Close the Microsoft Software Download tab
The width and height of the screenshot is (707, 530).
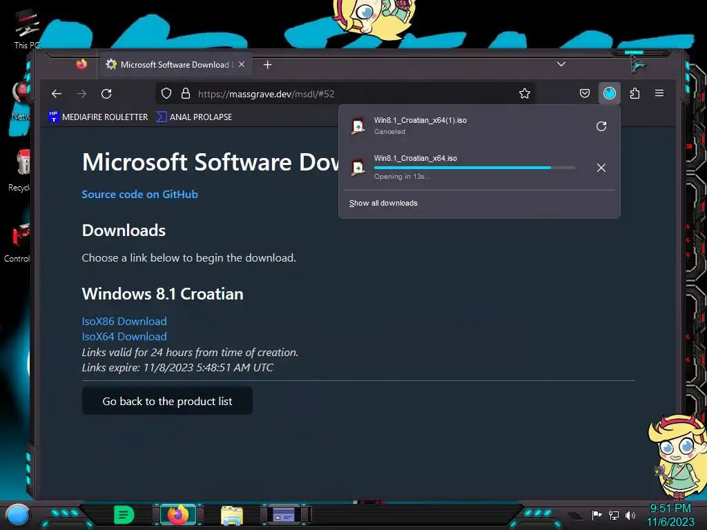tap(242, 64)
